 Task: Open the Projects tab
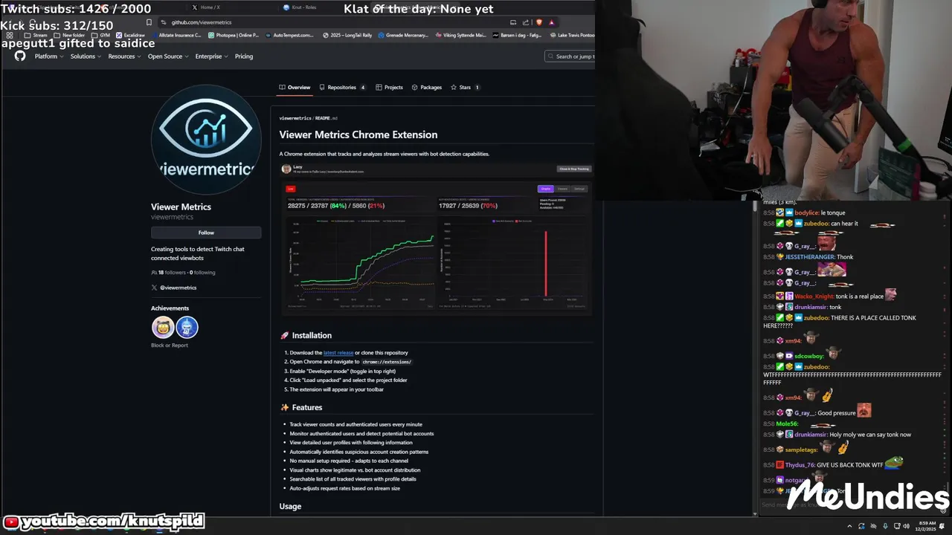[389, 88]
